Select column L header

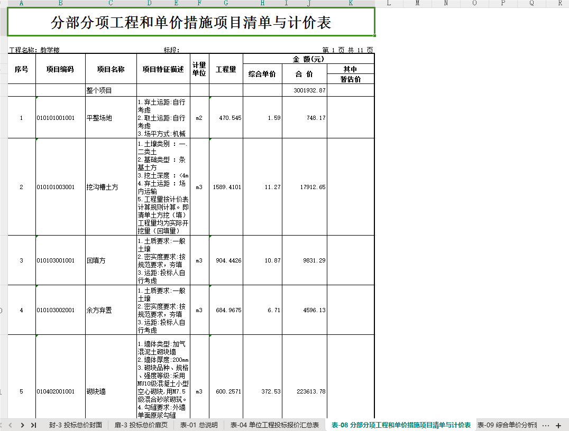tap(389, 3)
